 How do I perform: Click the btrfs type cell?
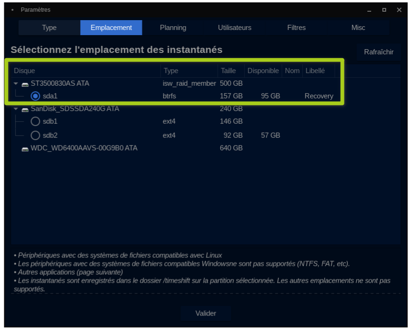[169, 96]
